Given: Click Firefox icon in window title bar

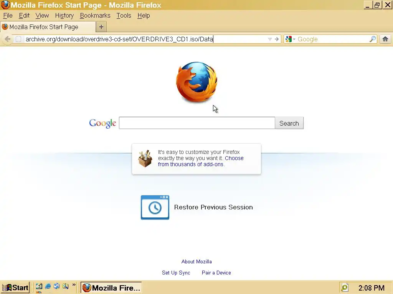Looking at the screenshot, I should [x=5, y=5].
